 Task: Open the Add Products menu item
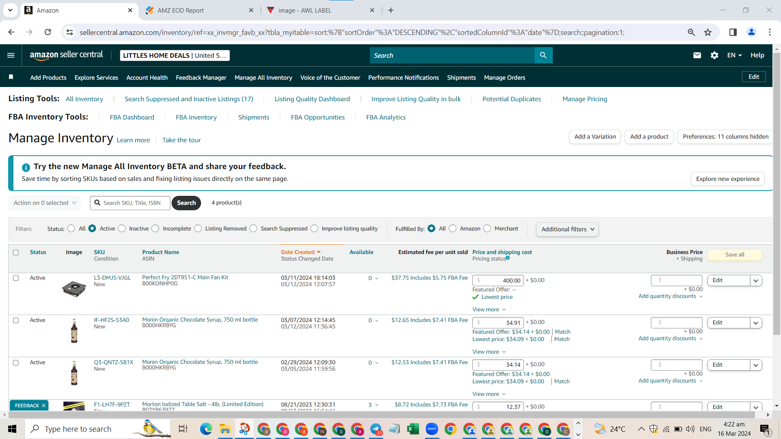point(48,78)
